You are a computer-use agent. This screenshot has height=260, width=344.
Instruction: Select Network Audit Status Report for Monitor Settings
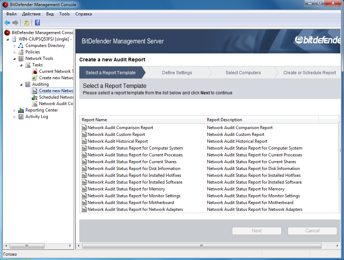click(134, 196)
